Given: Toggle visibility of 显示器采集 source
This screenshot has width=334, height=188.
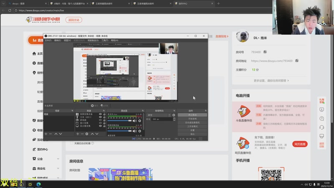Looking at the screenshot, I should tap(100, 126).
